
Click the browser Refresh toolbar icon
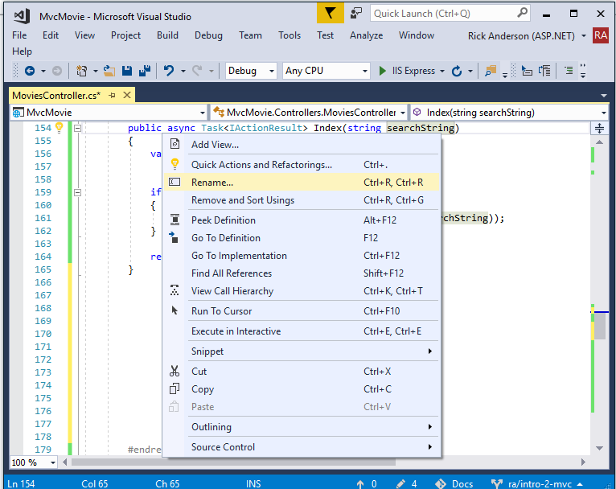click(457, 71)
